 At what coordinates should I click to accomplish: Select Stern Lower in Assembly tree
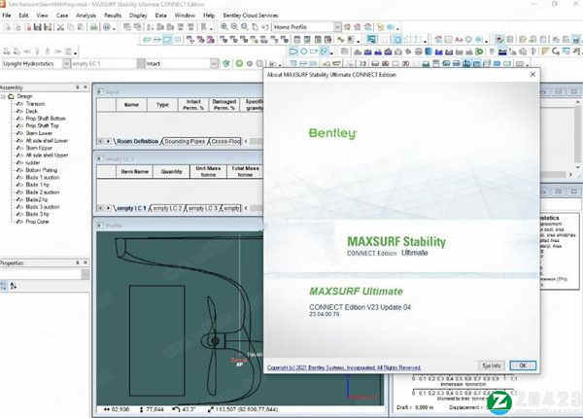(x=39, y=133)
